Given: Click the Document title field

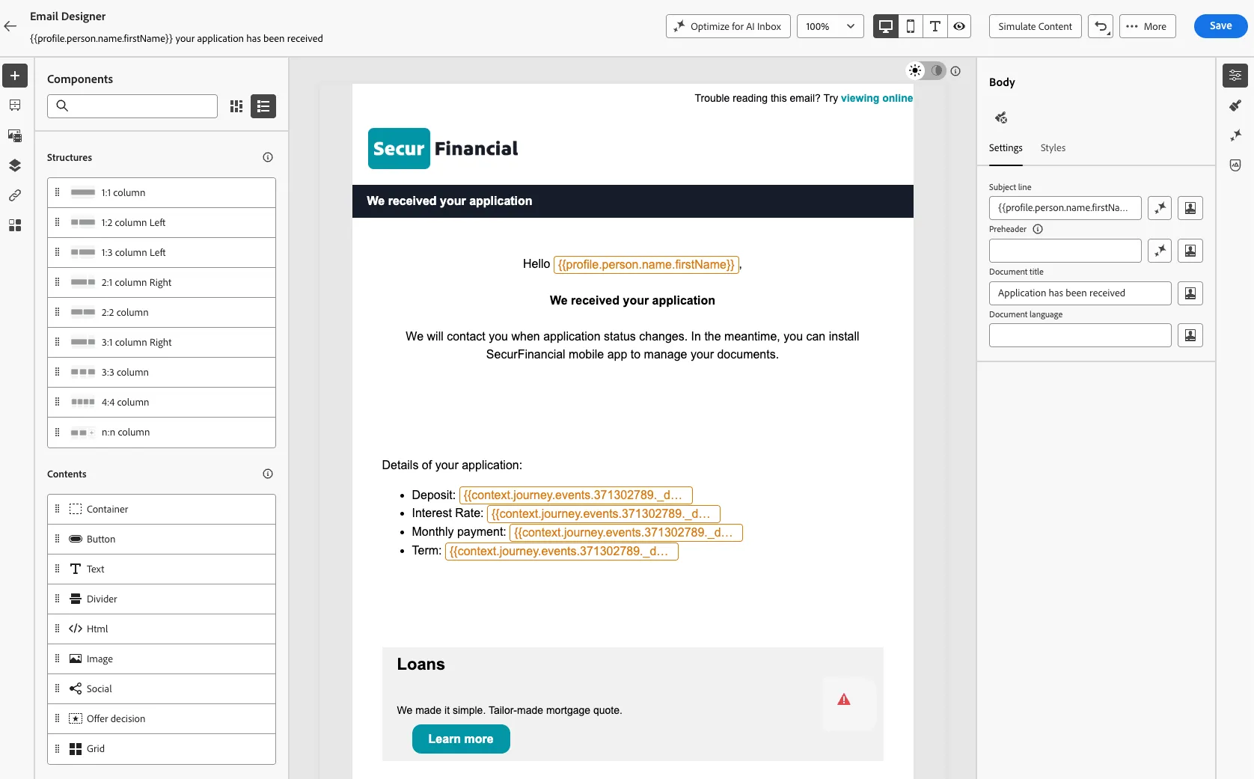Looking at the screenshot, I should click(1080, 293).
